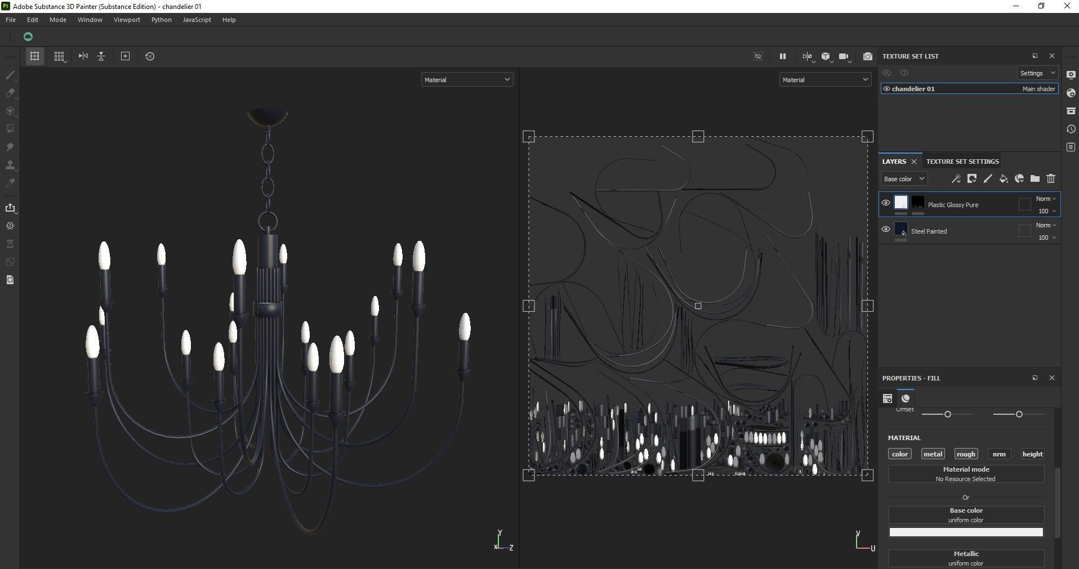Add a paint layer with brush icon
This screenshot has width=1079, height=569.
pyautogui.click(x=987, y=179)
